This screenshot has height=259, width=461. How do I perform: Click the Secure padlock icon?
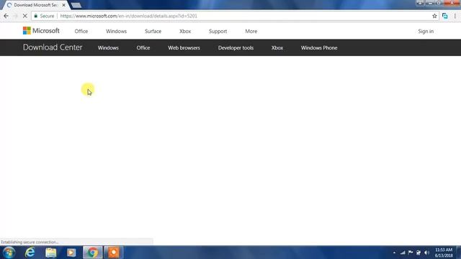pos(36,16)
